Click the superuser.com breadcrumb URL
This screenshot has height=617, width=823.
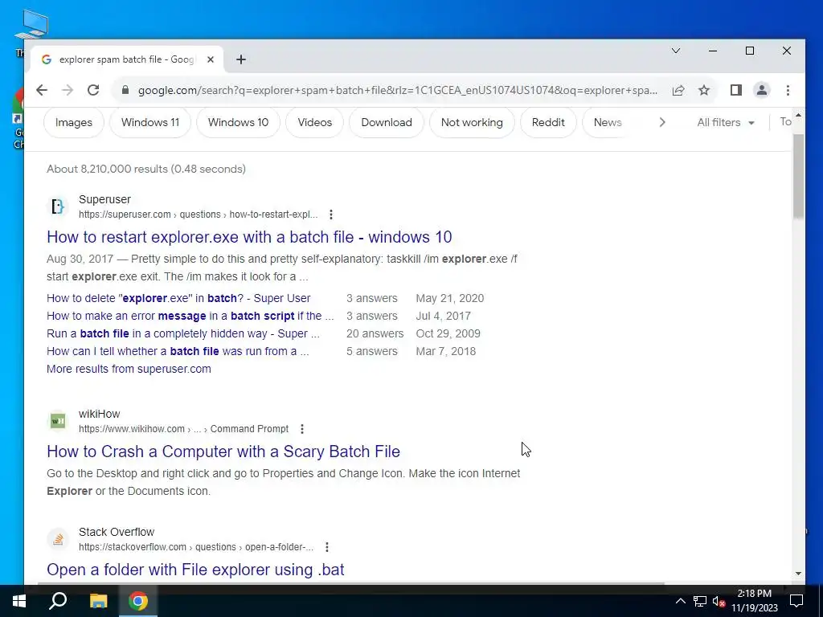pyautogui.click(x=198, y=214)
